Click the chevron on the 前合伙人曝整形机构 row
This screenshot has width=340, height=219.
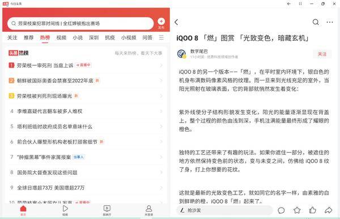161,142
